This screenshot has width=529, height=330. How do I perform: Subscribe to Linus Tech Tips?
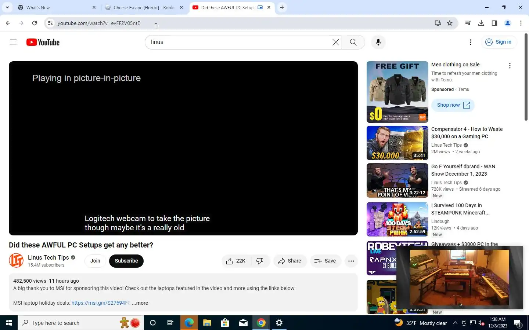coord(126,261)
